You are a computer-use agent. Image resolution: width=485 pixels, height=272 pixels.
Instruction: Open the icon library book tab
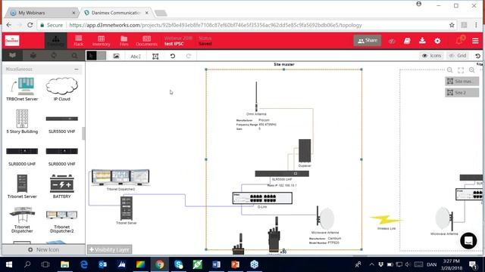coord(12,55)
